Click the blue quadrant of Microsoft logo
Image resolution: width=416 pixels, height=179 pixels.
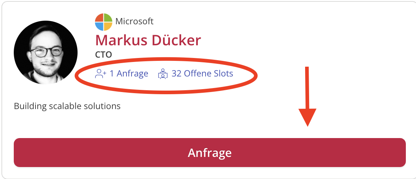click(99, 26)
